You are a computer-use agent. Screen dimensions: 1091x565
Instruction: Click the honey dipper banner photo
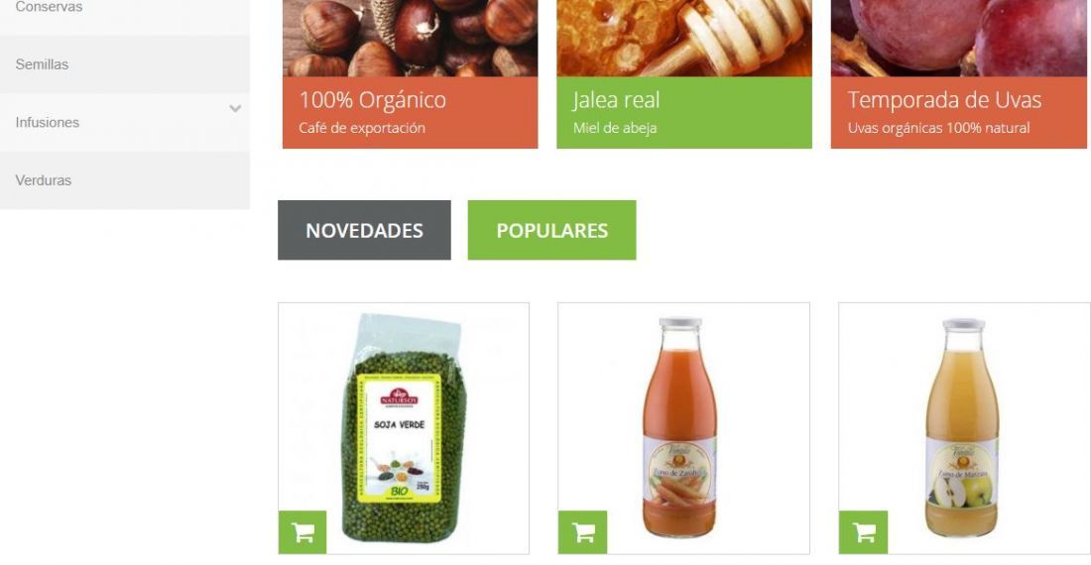(x=684, y=39)
